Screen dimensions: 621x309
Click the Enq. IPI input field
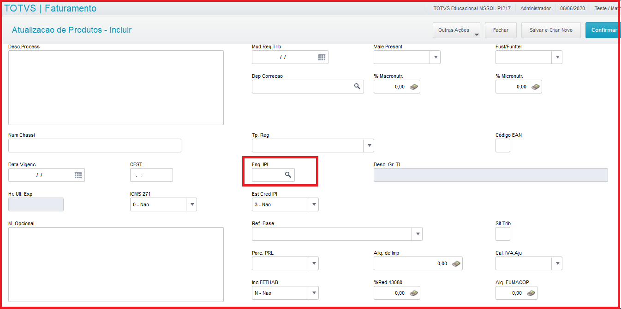point(273,175)
